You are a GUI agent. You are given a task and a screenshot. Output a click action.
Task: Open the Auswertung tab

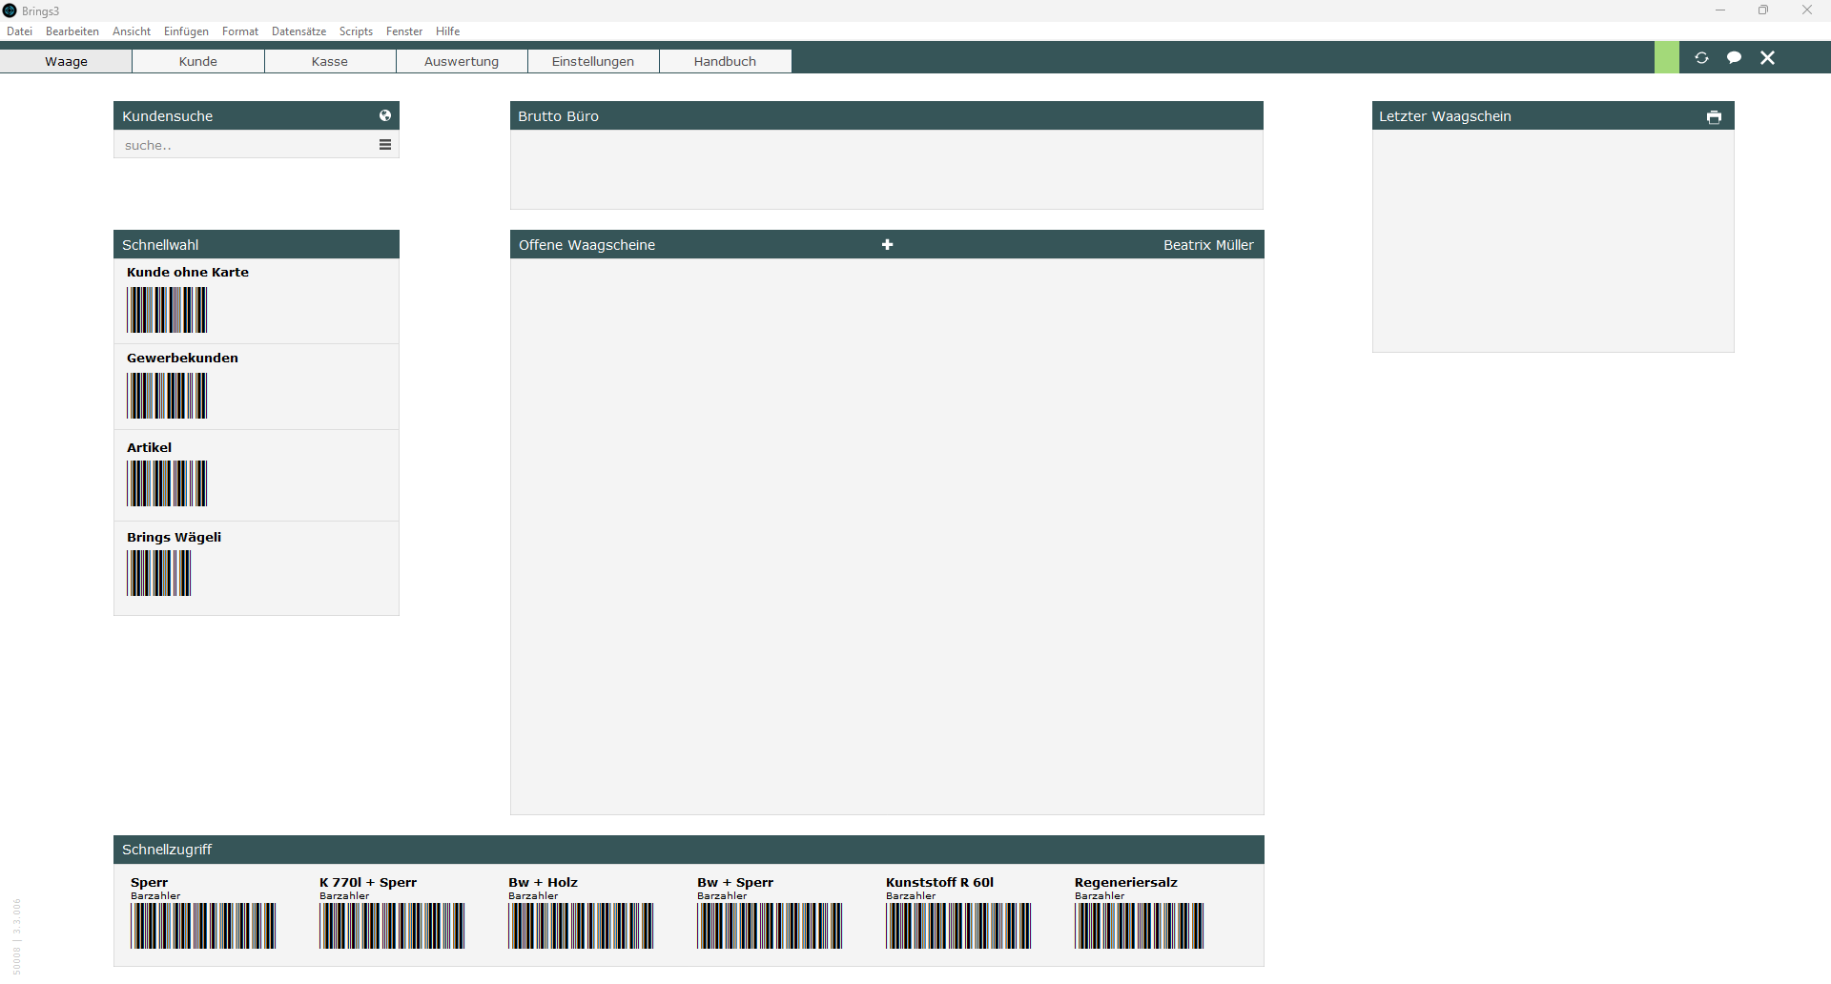pos(462,62)
